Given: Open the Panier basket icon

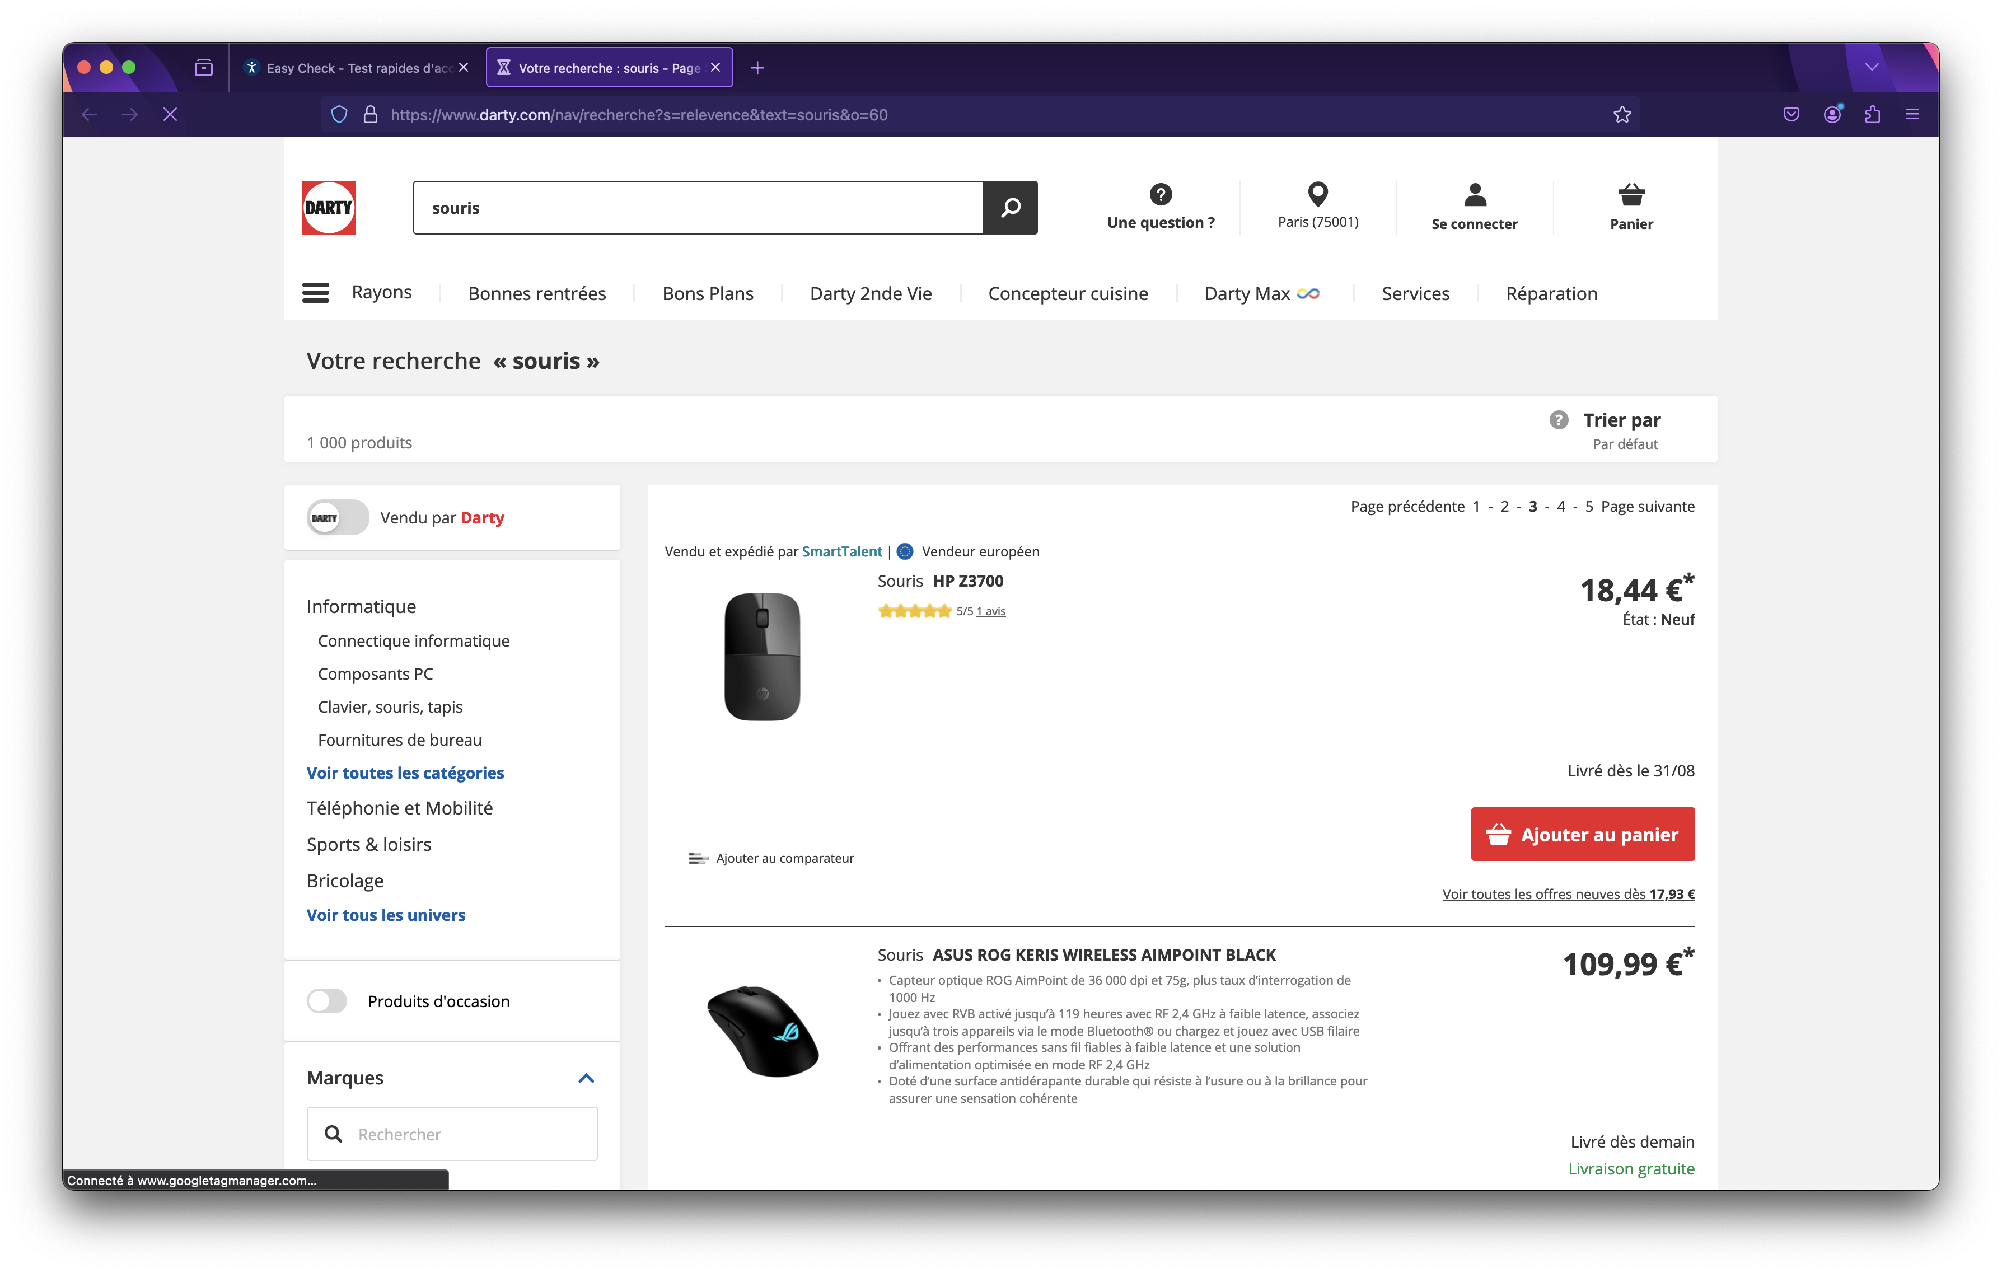Looking at the screenshot, I should pyautogui.click(x=1631, y=195).
